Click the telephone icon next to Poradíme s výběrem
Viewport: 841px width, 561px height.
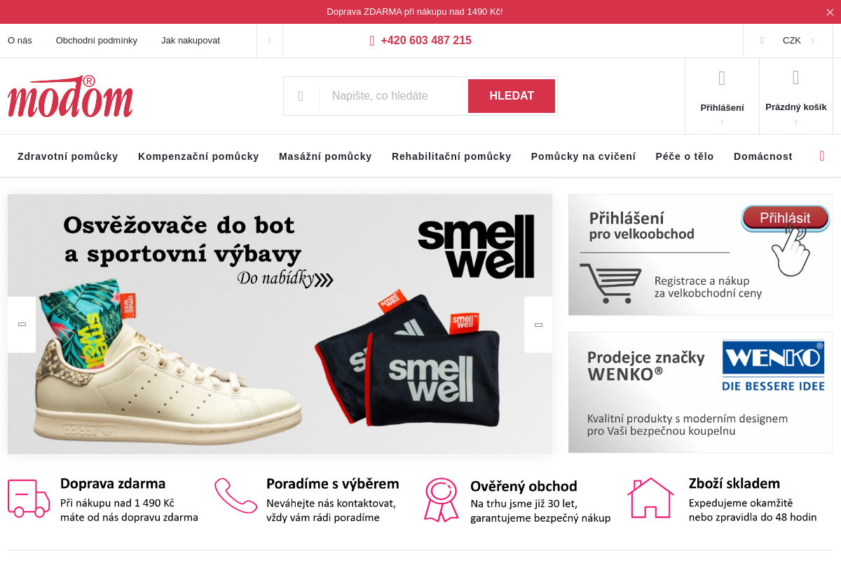(236, 496)
